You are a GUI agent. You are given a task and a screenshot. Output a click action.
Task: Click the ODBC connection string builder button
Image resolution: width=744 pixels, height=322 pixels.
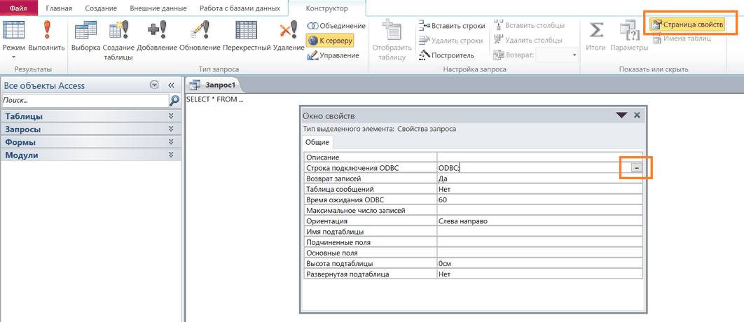(x=635, y=168)
